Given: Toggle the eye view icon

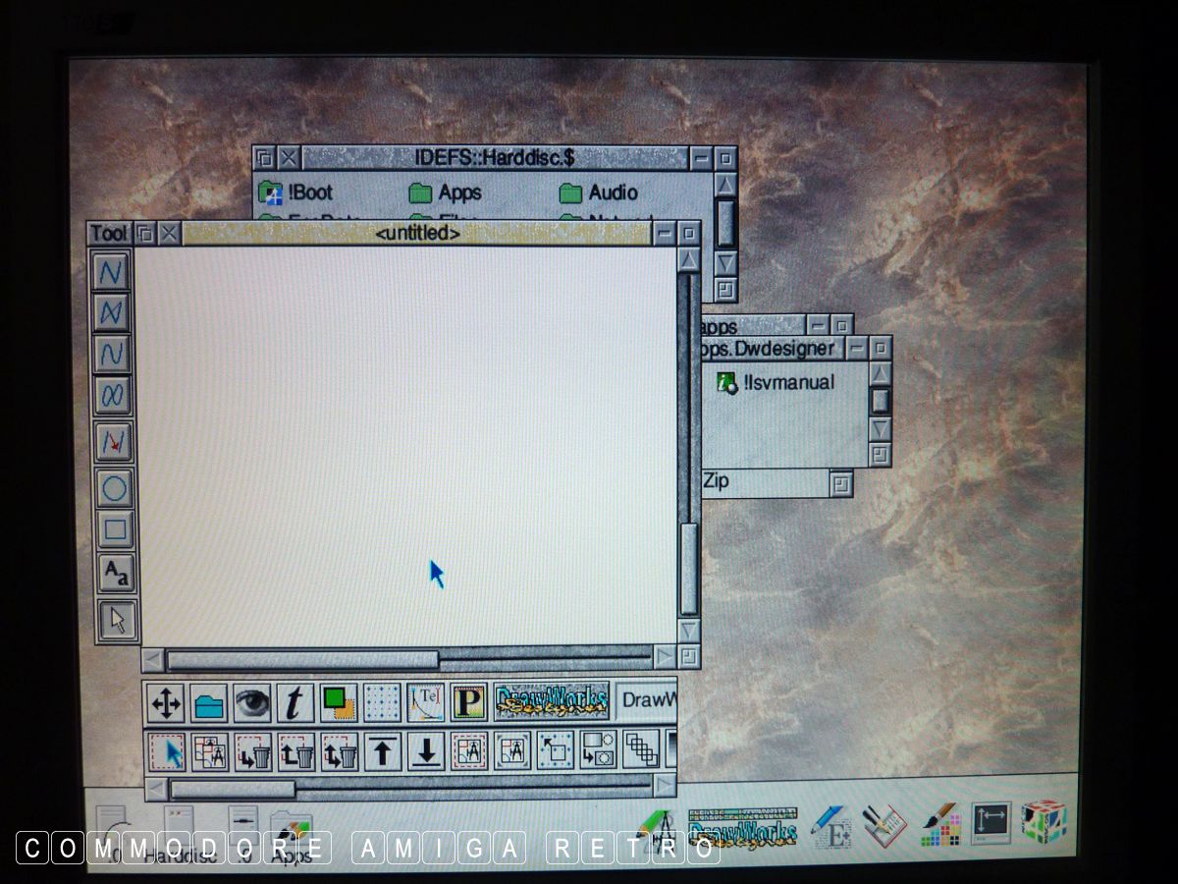Looking at the screenshot, I should (251, 703).
